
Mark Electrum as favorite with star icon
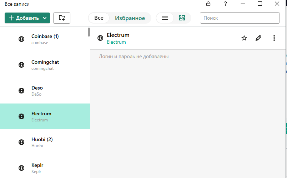click(244, 38)
